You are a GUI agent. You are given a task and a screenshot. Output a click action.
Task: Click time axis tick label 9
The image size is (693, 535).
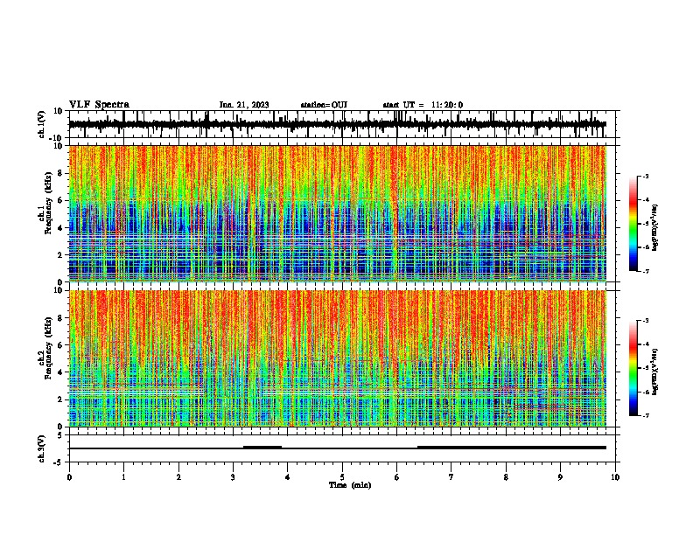[x=560, y=477]
